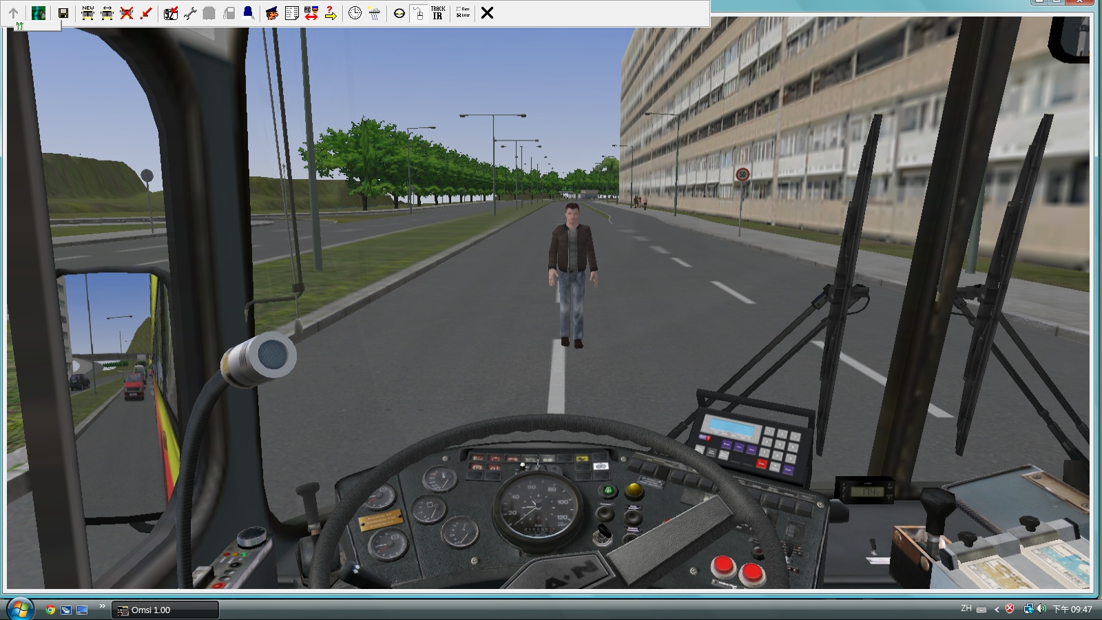Click the right red round button on the dashboard
1102x620 pixels.
(x=751, y=572)
